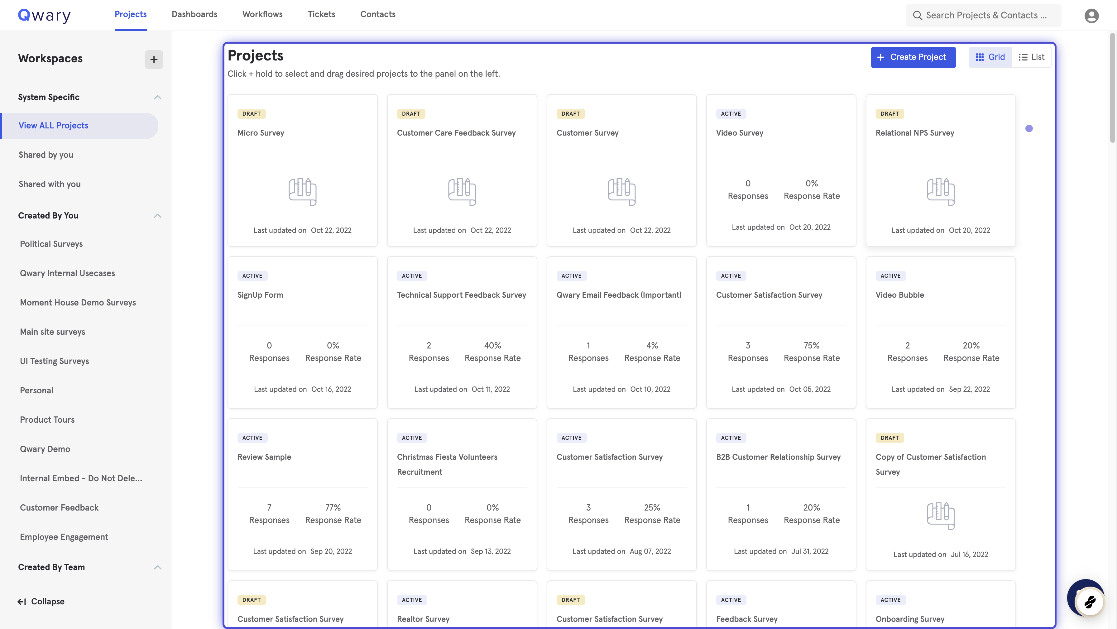Open the user profile avatar
This screenshot has width=1117, height=629.
tap(1091, 16)
